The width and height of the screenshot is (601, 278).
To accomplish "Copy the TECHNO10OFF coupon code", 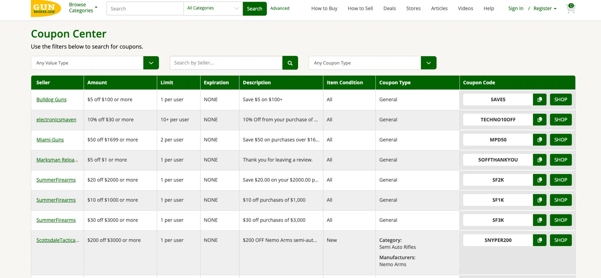I will click(539, 120).
